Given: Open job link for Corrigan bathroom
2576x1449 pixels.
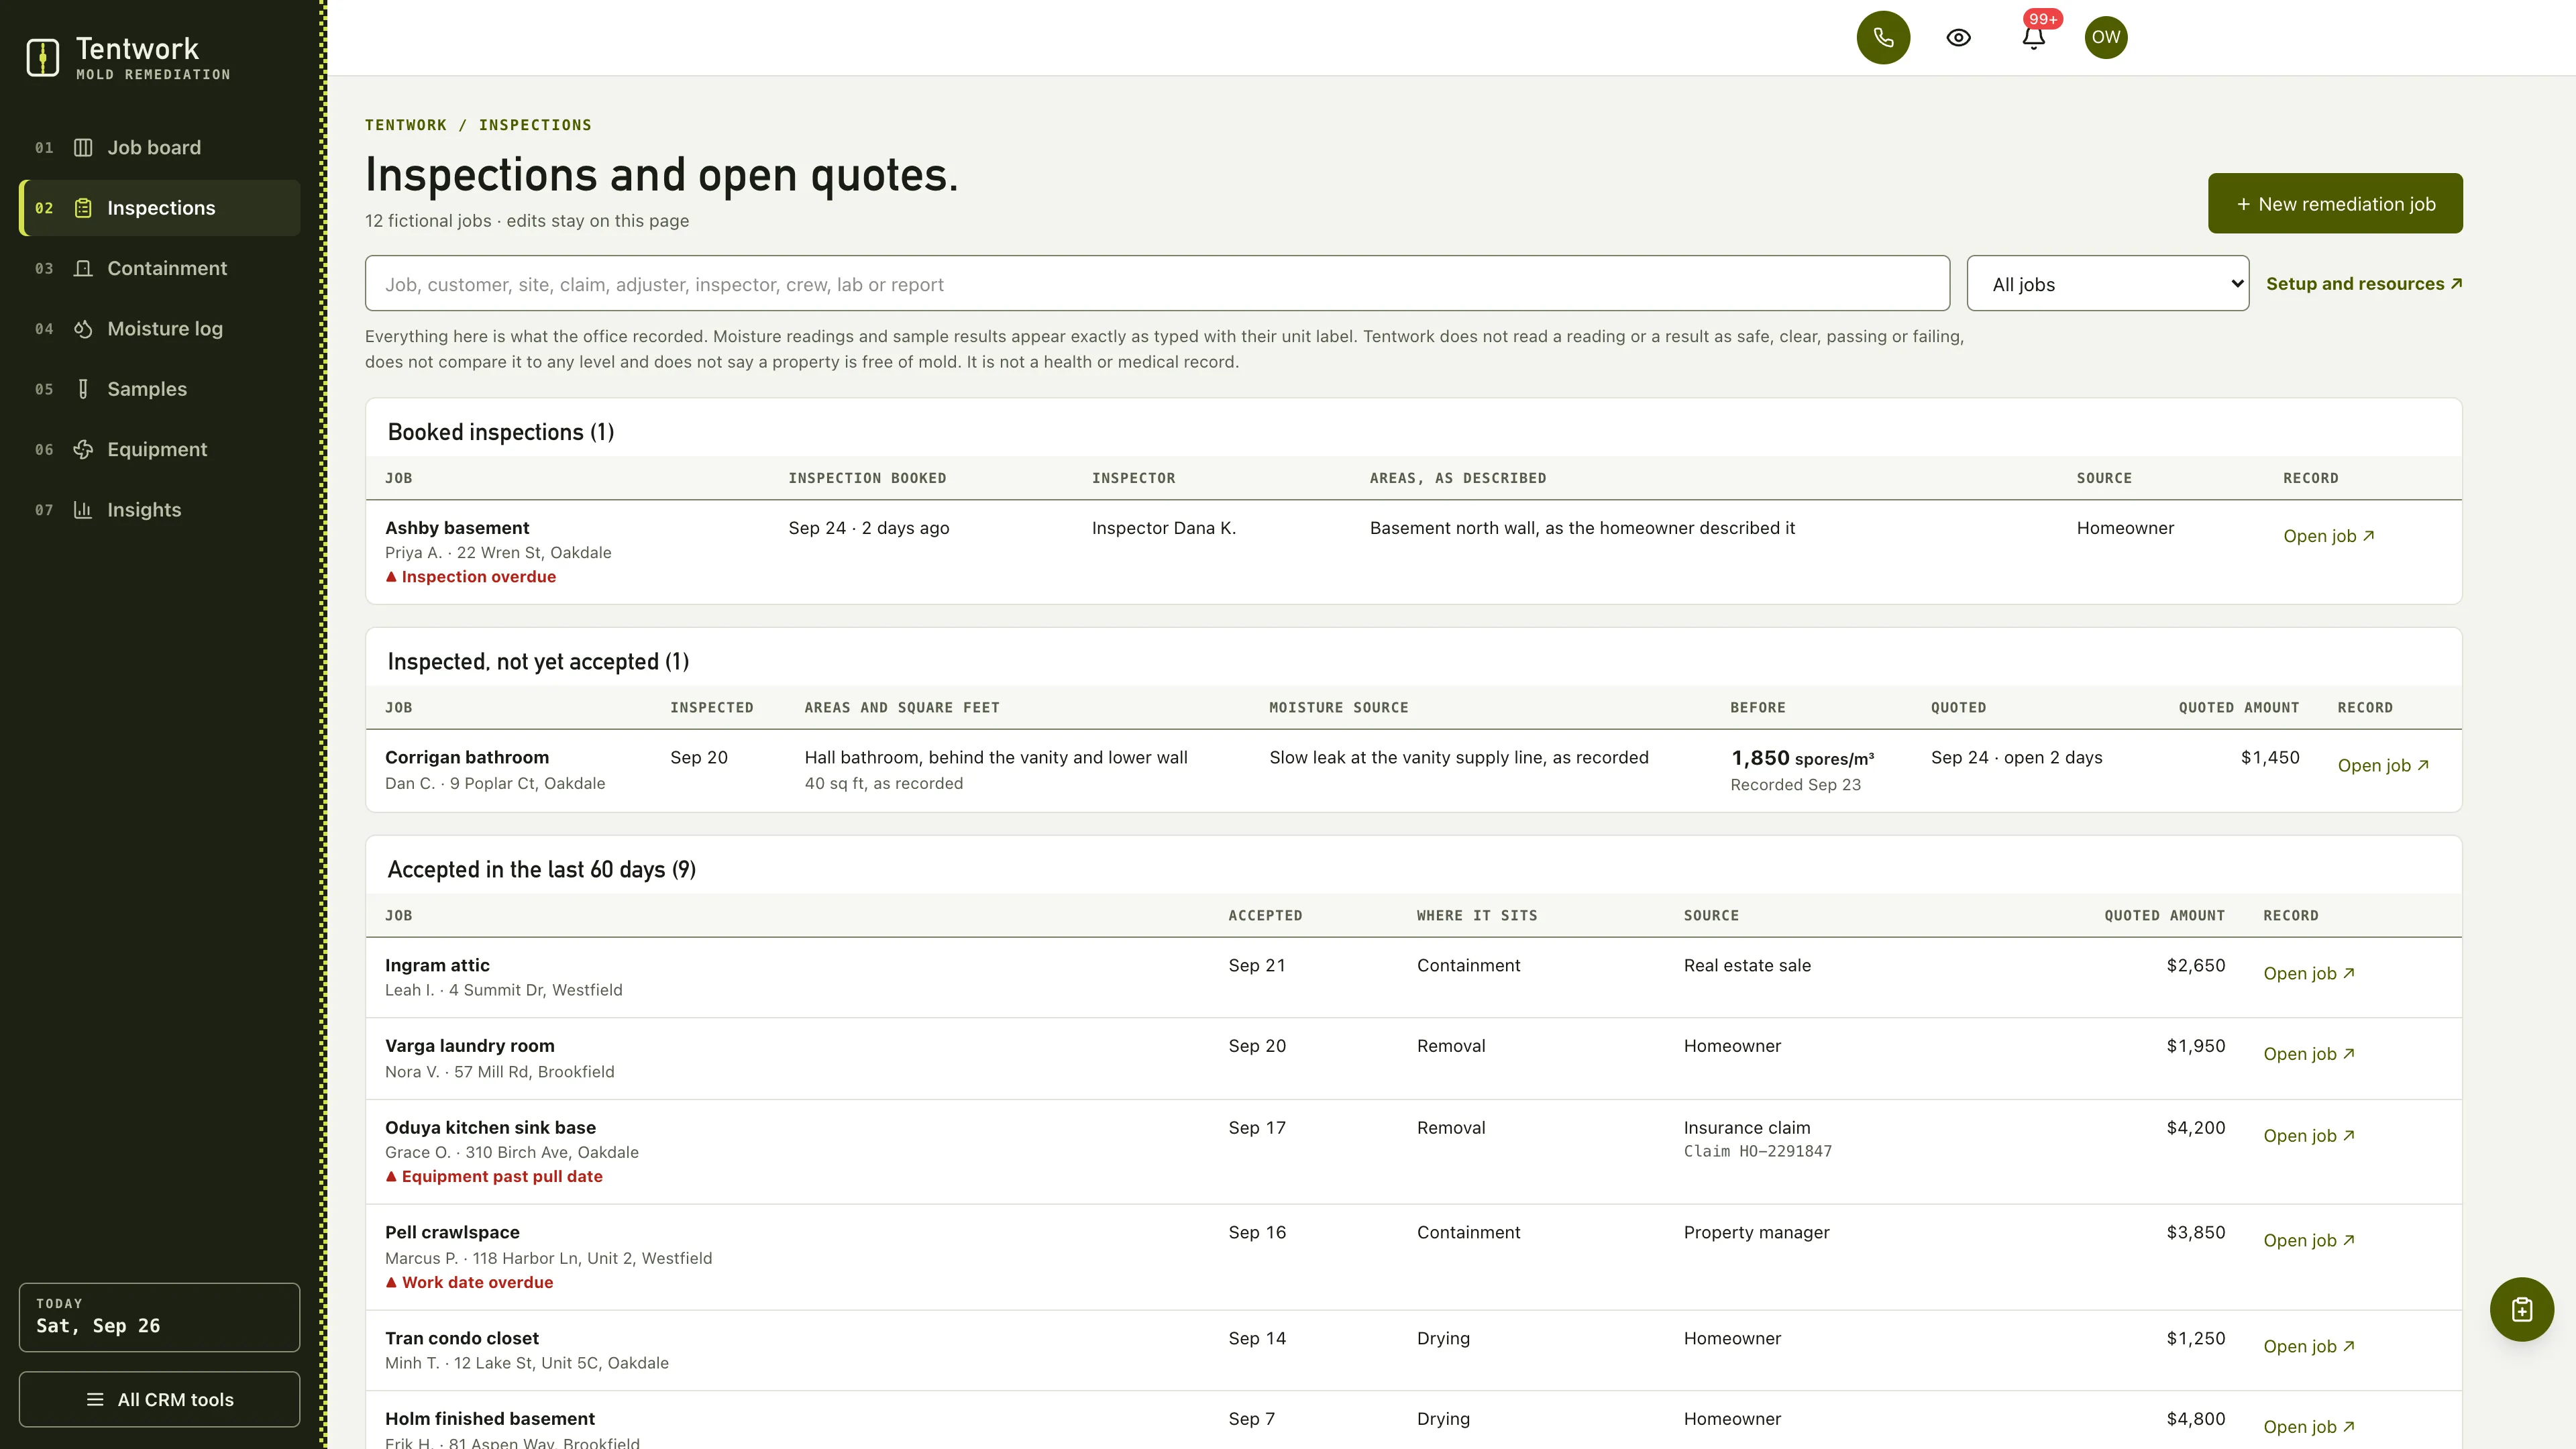Looking at the screenshot, I should point(2383,765).
